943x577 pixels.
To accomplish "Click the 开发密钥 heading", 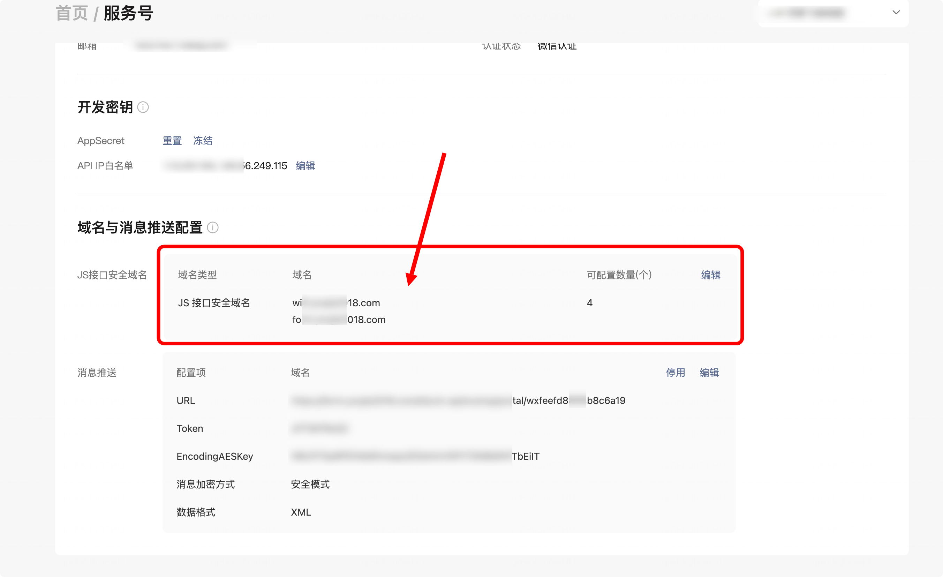I will [x=105, y=107].
